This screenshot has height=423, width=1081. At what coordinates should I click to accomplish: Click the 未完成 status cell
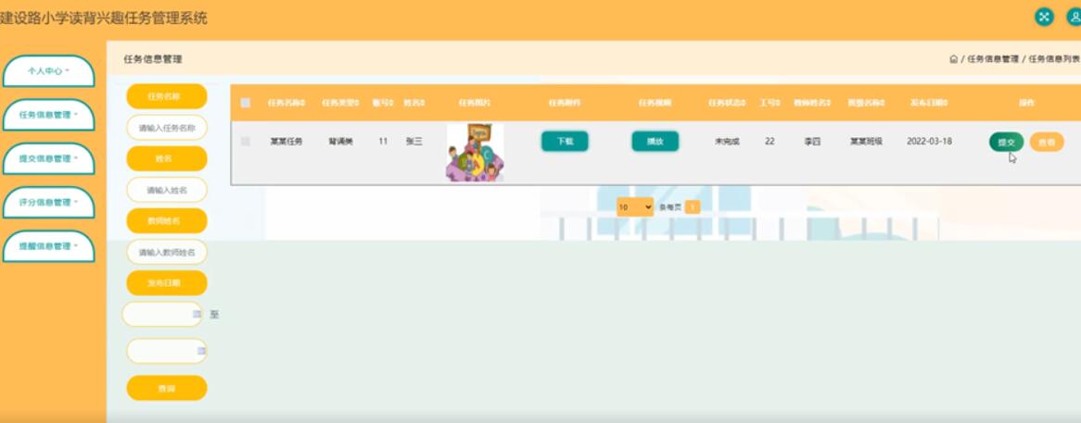[727, 141]
